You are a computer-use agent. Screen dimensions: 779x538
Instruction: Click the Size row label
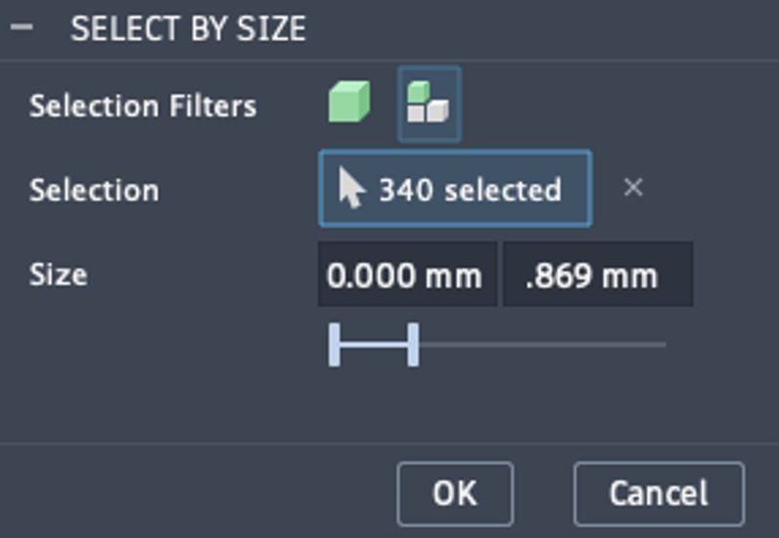coord(58,275)
